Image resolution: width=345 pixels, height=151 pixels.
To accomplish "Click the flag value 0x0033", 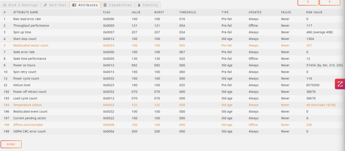I will pyautogui.click(x=109, y=45).
